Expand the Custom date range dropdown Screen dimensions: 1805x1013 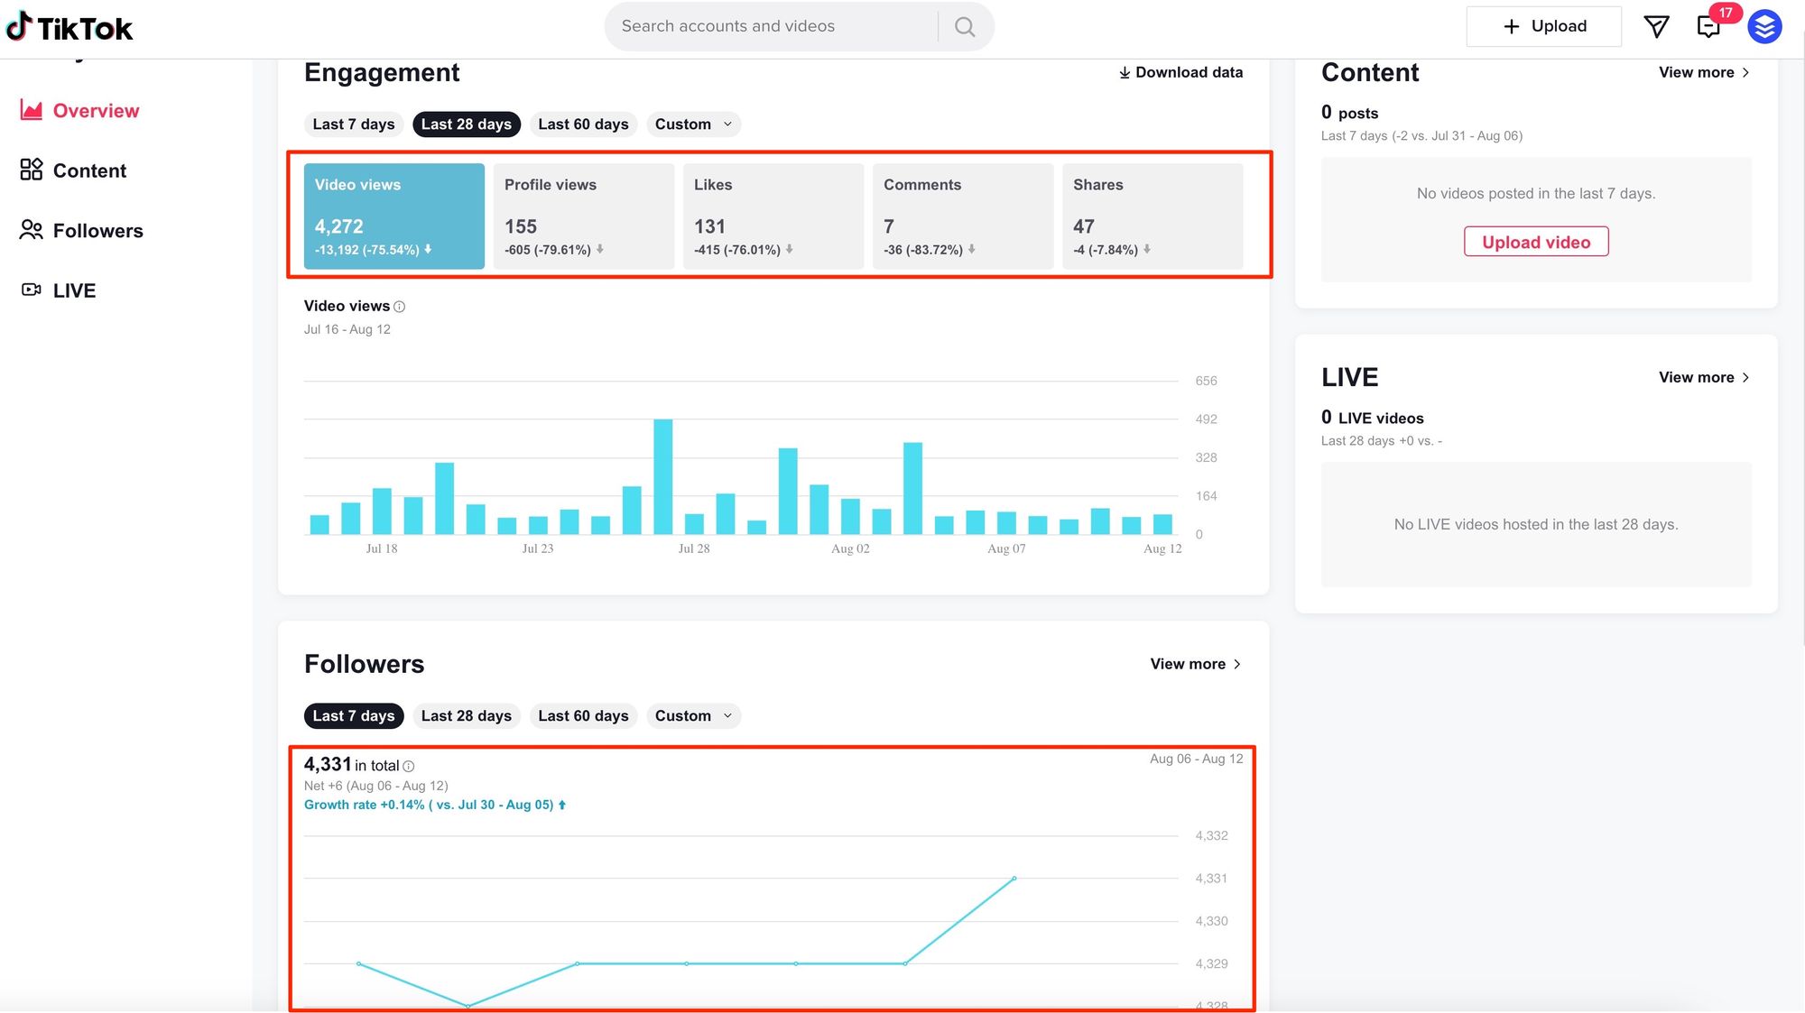tap(691, 123)
